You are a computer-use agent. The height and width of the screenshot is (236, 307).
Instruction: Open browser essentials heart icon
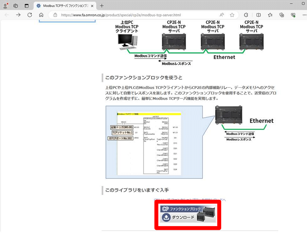click(293, 15)
